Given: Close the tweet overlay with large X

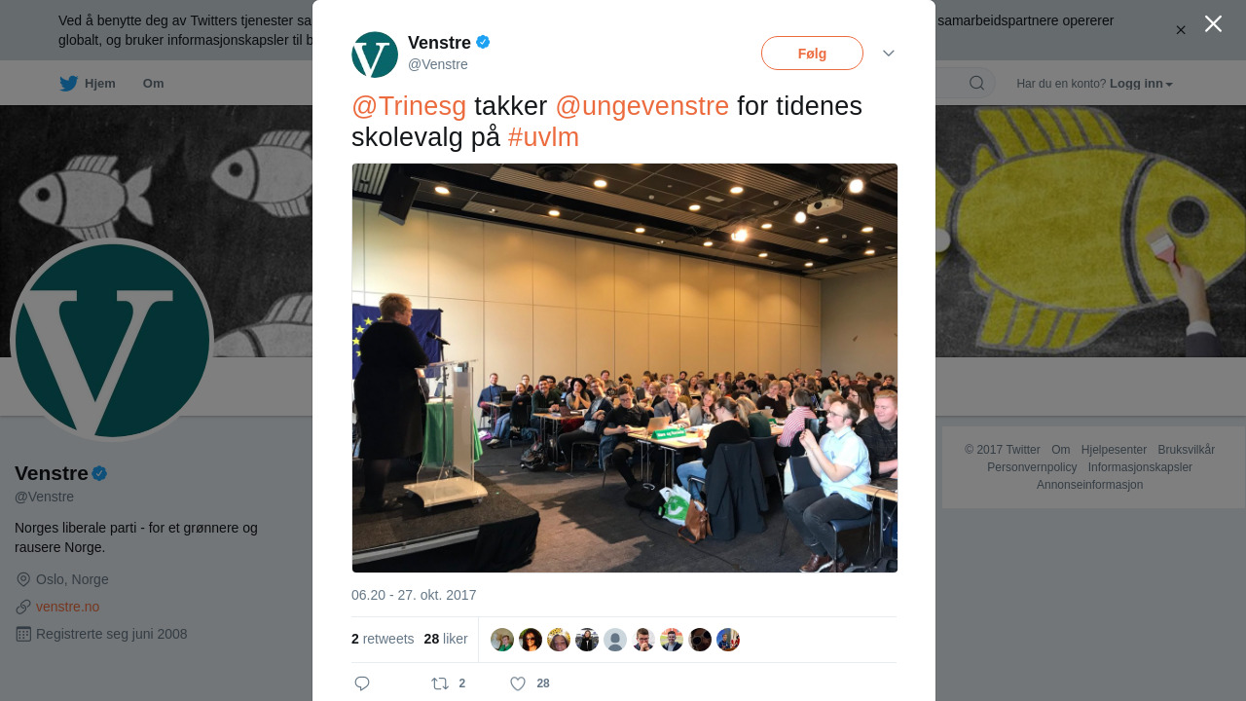Looking at the screenshot, I should 1213,23.
